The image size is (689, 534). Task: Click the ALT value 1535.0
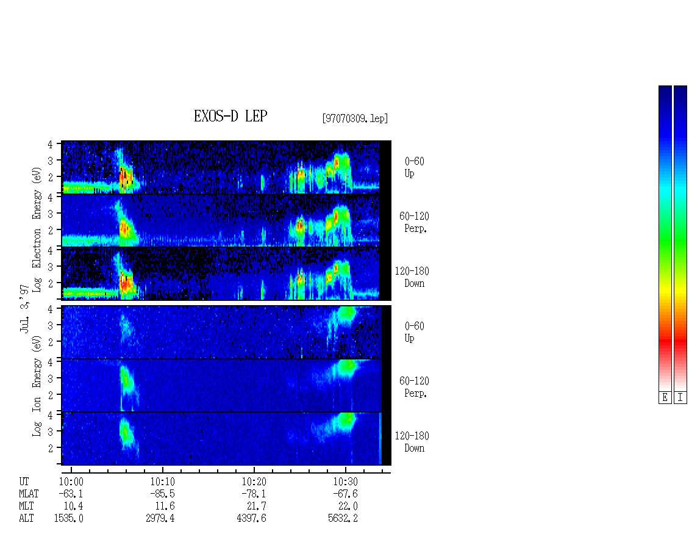pos(68,519)
